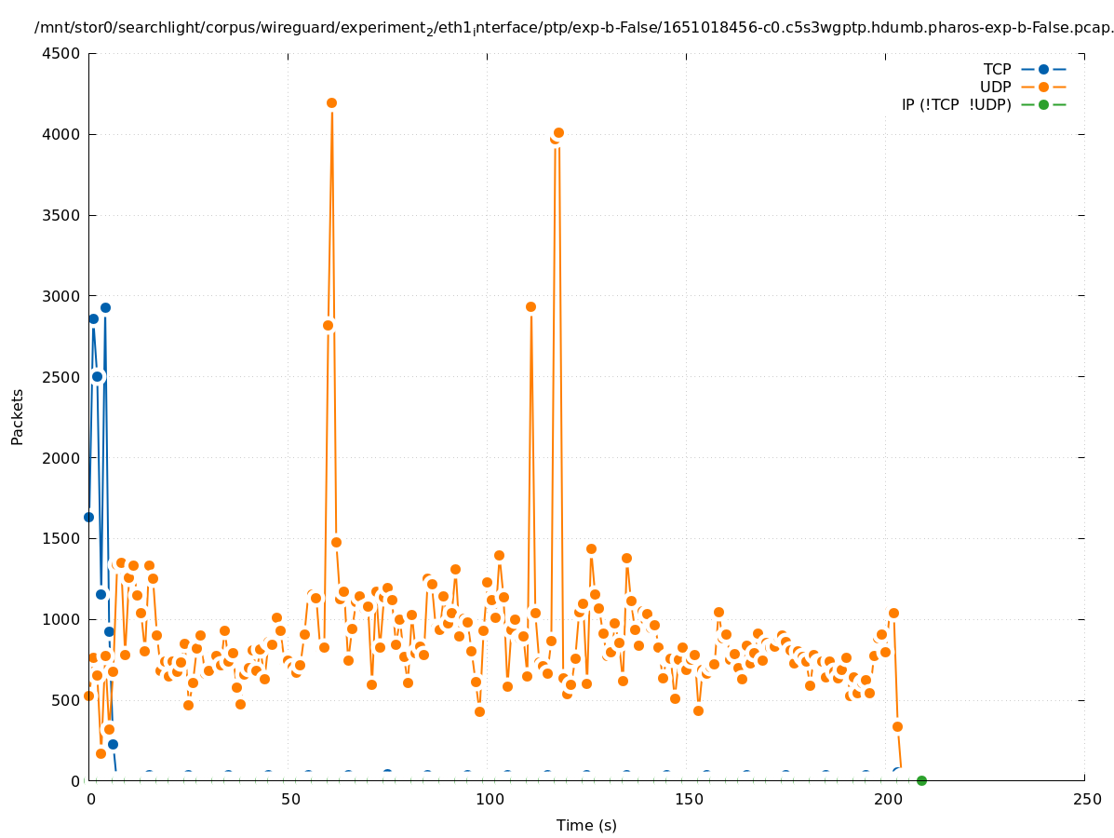
Task: Click the 250 x-axis tick label
Action: click(1085, 799)
